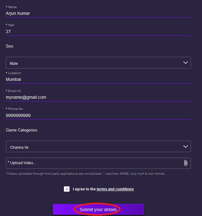This screenshot has width=202, height=216.
Task: Click the Name field containing Arjun Kumar
Action: pyautogui.click(x=98, y=13)
